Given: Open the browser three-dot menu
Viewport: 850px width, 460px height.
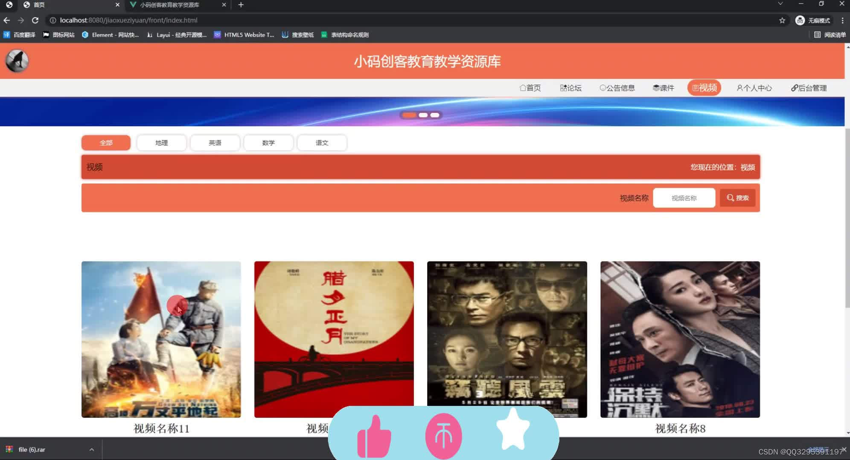Looking at the screenshot, I should coord(842,20).
